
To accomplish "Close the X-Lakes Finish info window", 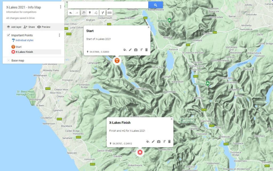I will 171,119.
